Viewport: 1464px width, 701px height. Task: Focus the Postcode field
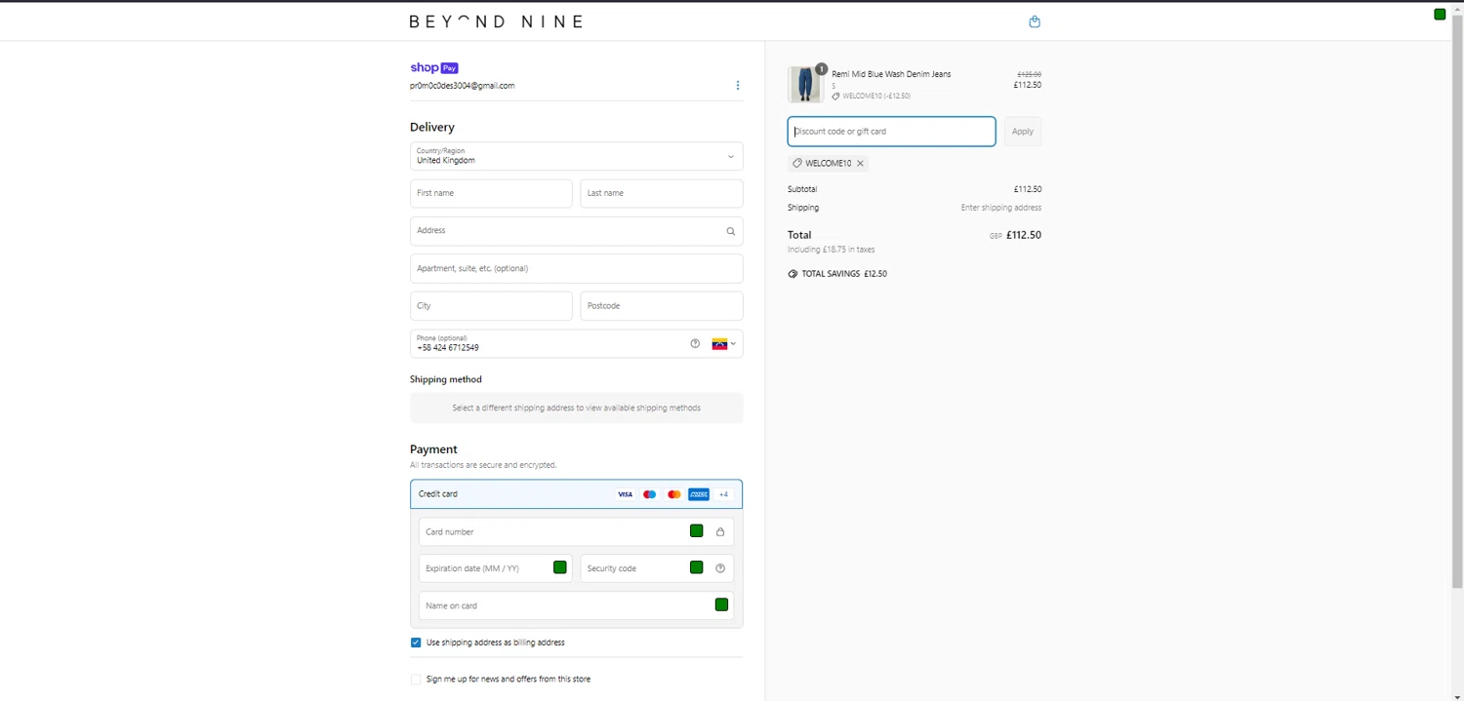pyautogui.click(x=662, y=306)
